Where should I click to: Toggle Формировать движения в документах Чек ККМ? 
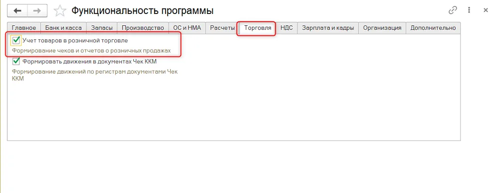coord(16,61)
